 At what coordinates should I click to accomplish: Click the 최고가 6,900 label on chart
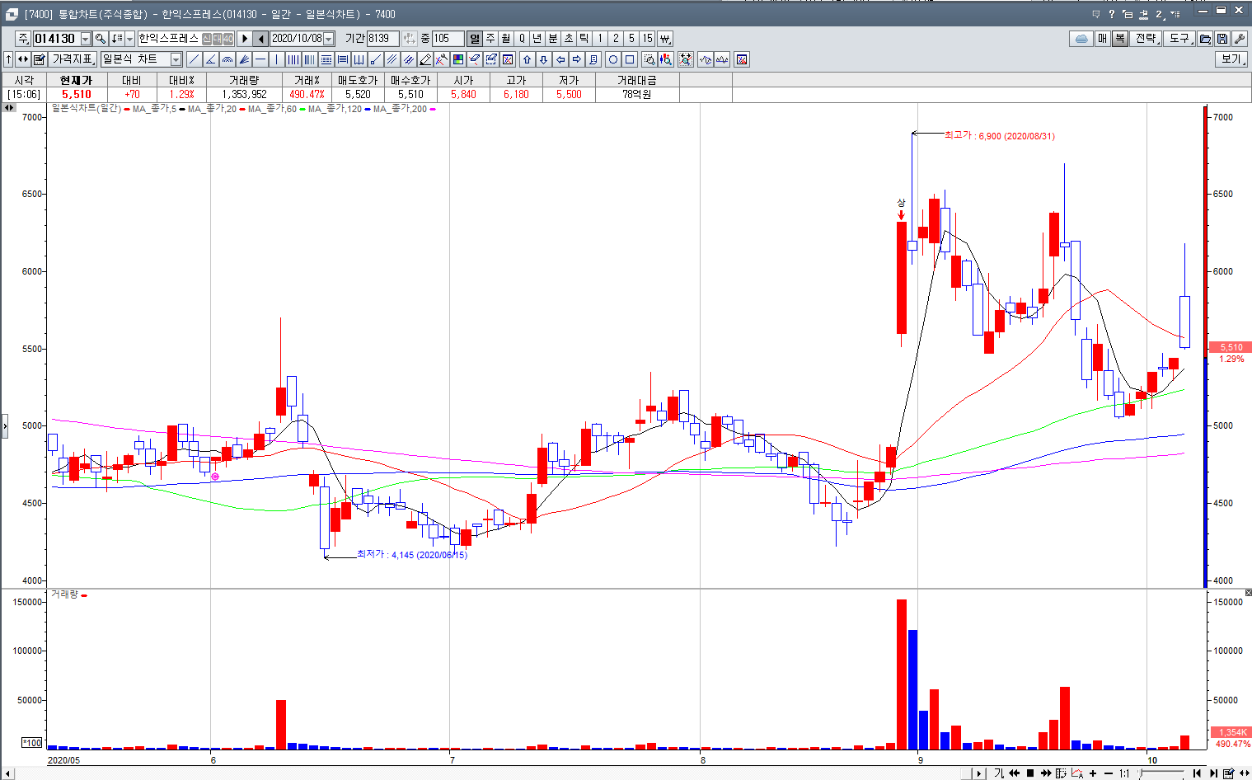[999, 136]
